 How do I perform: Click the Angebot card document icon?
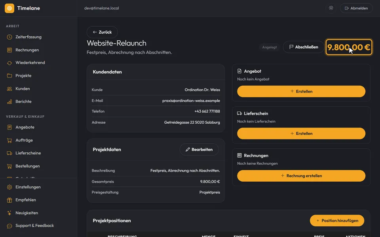(239, 71)
